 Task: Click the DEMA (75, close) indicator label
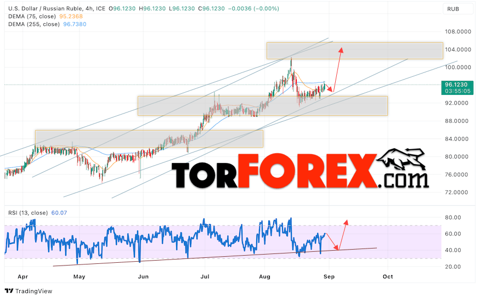click(32, 16)
